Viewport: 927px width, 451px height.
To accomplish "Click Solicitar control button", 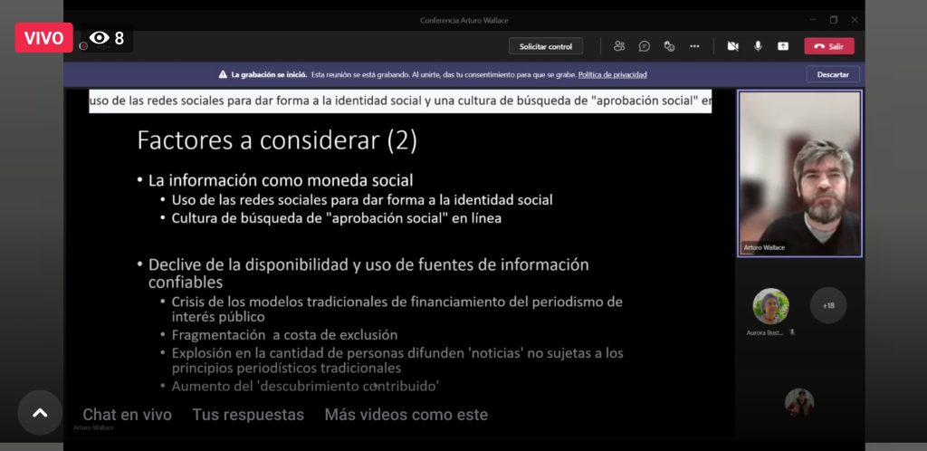I will tap(545, 46).
